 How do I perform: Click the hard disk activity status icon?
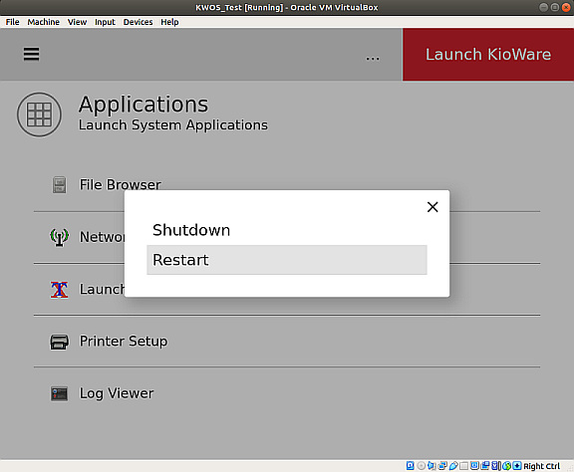pos(410,466)
